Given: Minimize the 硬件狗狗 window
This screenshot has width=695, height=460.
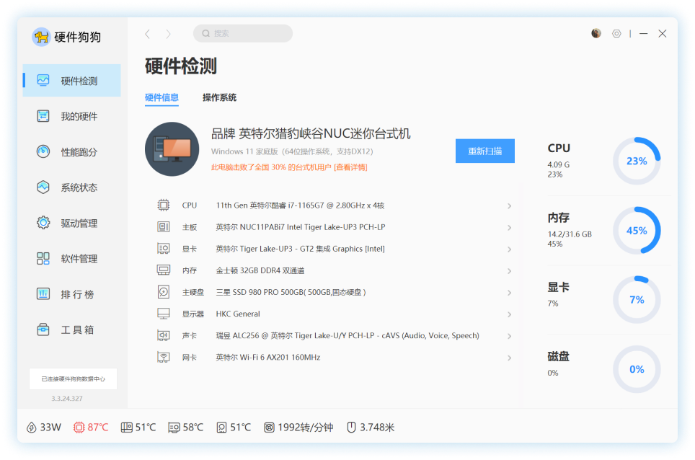Looking at the screenshot, I should pos(644,34).
